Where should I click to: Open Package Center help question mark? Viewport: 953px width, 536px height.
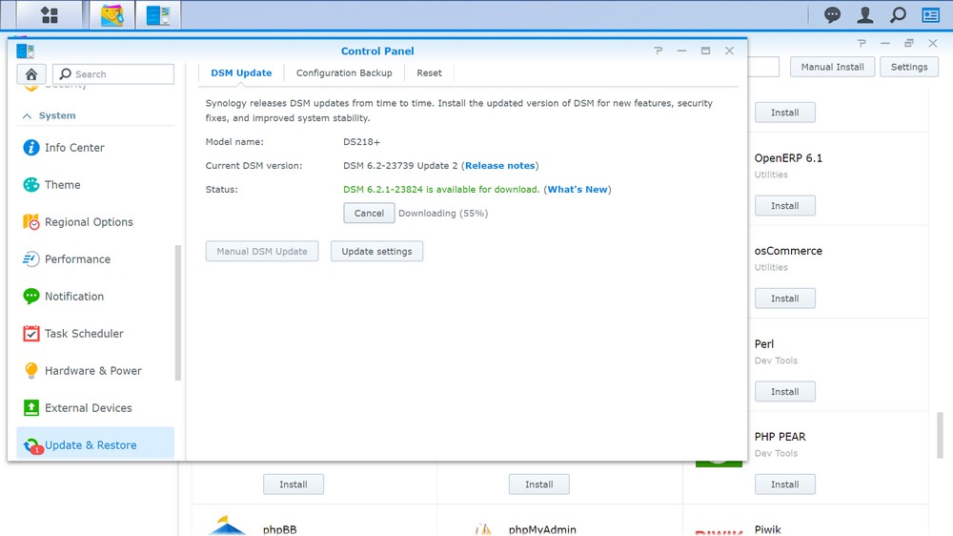(862, 43)
